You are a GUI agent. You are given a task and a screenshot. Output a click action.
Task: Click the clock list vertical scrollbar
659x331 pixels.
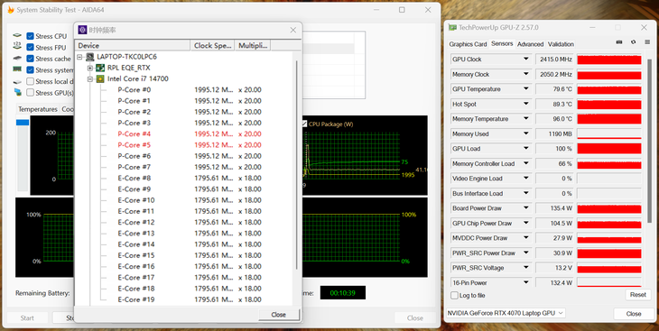tap(297, 164)
